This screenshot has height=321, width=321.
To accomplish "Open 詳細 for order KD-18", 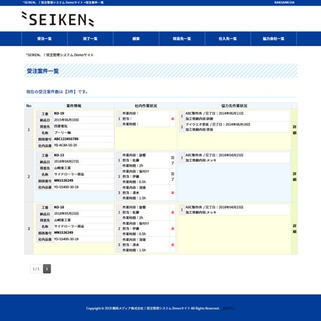I will [294, 229].
